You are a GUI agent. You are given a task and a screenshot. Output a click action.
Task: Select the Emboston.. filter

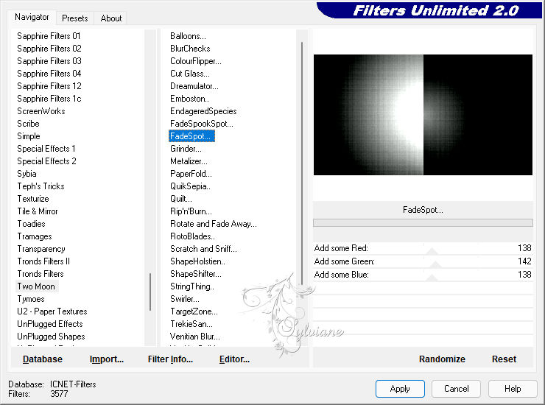189,99
